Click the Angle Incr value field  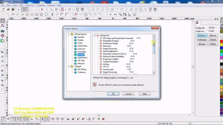pyautogui.click(x=212, y=31)
